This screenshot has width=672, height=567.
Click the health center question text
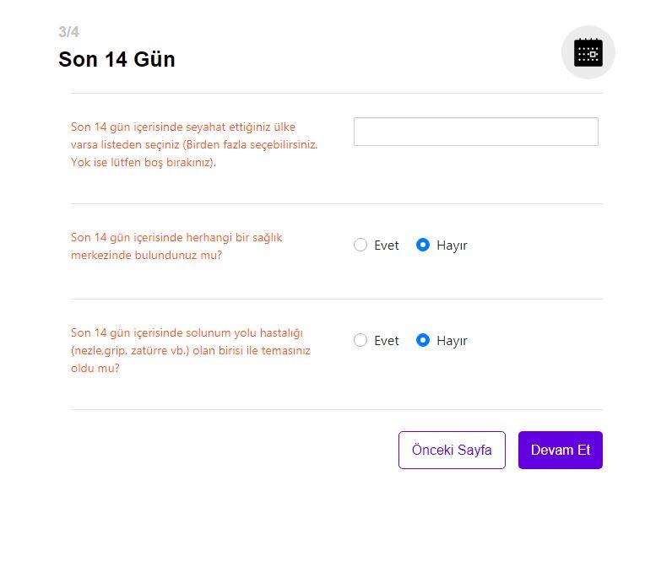[x=176, y=246]
